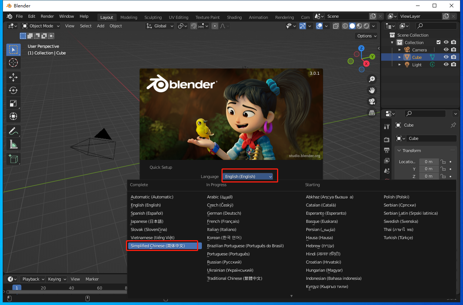Click the Cube object name field
This screenshot has width=463, height=305.
(x=432, y=138)
